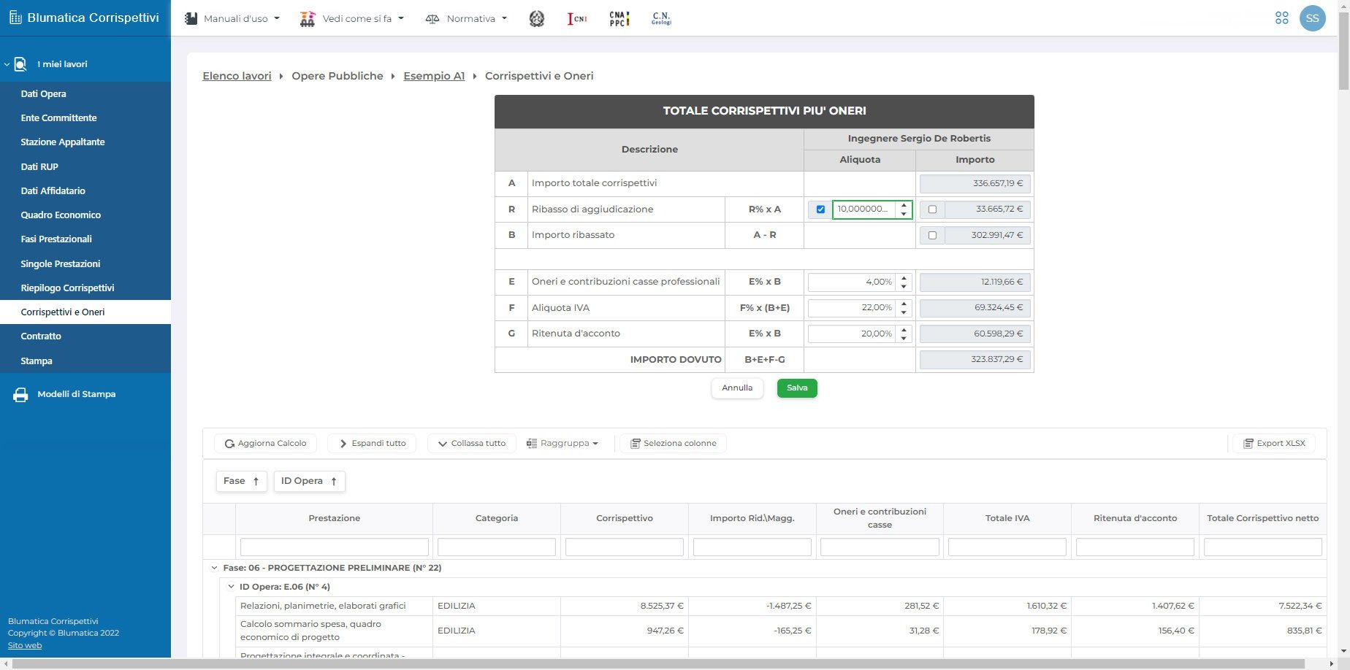Open Riepilogo Corrispettivi sidebar item

(x=67, y=288)
